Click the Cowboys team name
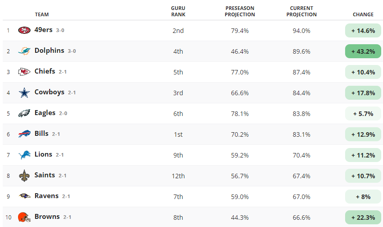383x227 pixels. click(x=49, y=92)
